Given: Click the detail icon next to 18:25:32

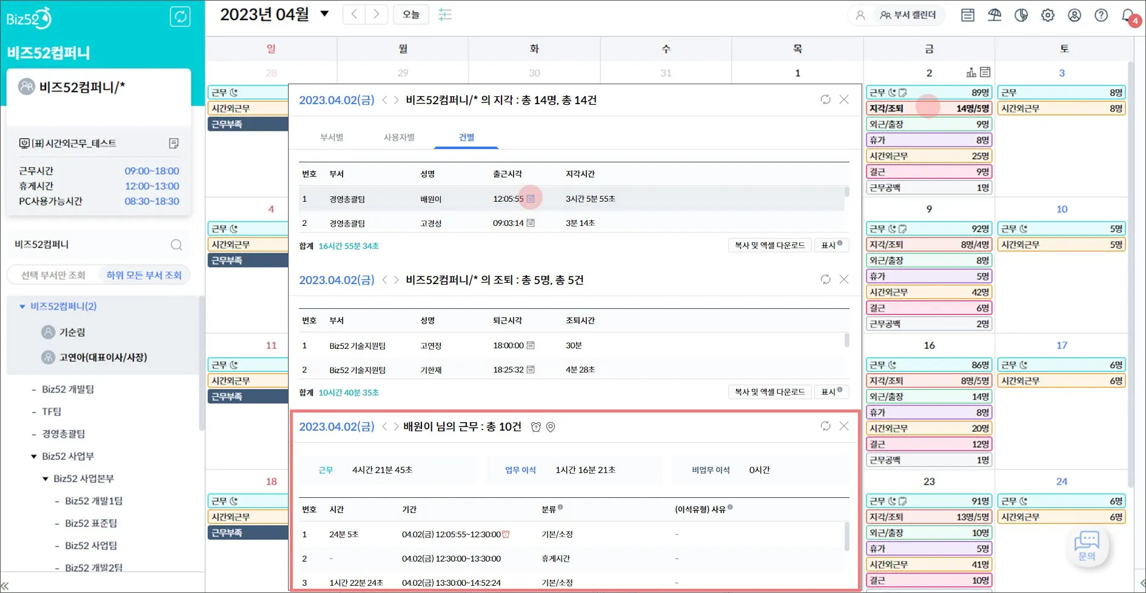Looking at the screenshot, I should coord(531,369).
